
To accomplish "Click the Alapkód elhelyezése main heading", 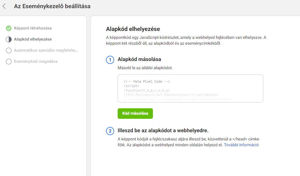I will tap(133, 29).
